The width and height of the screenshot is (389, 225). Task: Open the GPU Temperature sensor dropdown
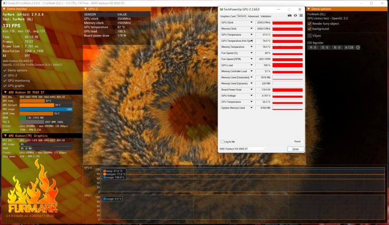pos(251,35)
